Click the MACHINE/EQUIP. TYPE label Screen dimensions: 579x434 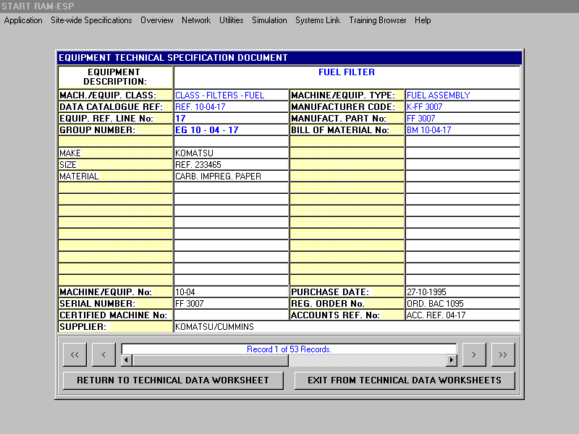pyautogui.click(x=347, y=95)
